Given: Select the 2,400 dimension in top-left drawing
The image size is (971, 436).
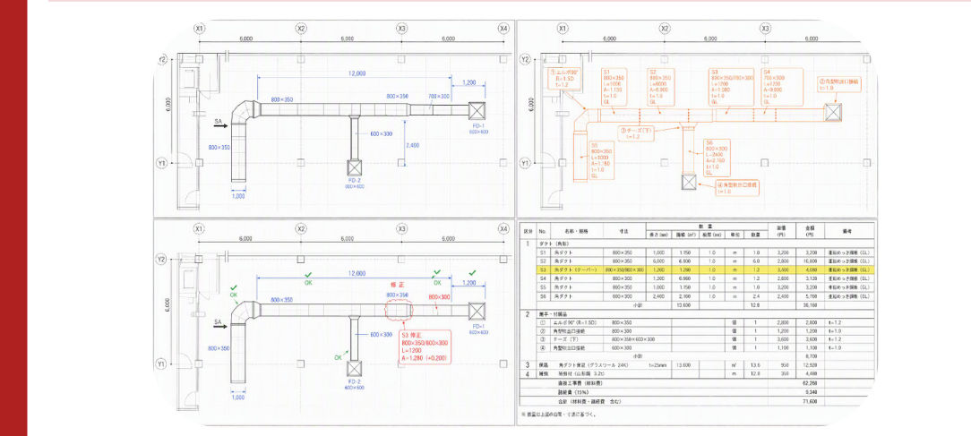Looking at the screenshot, I should (x=412, y=145).
